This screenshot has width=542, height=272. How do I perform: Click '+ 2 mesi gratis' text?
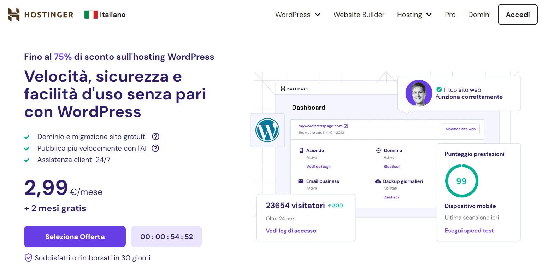(x=55, y=208)
